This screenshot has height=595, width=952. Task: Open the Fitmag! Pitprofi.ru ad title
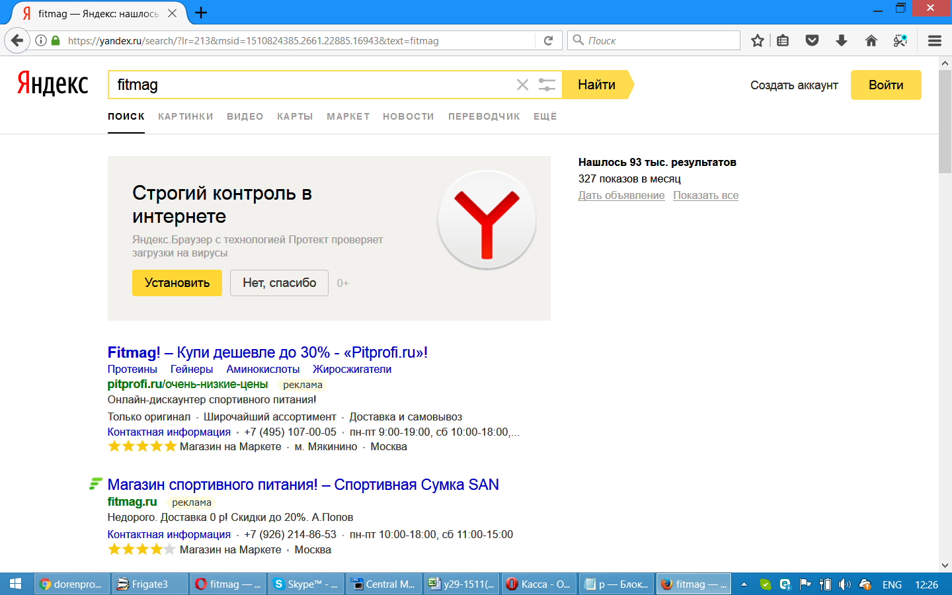coord(268,352)
